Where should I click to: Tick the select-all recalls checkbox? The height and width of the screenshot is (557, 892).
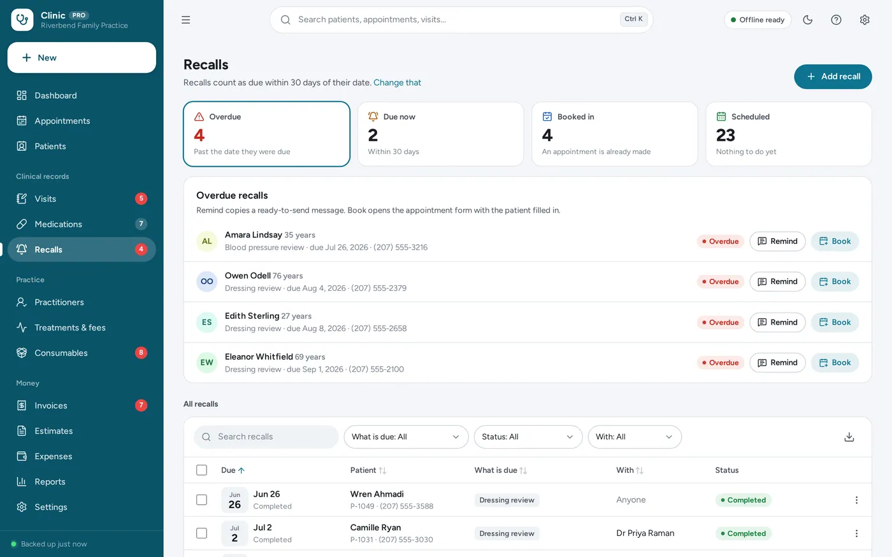pyautogui.click(x=202, y=470)
